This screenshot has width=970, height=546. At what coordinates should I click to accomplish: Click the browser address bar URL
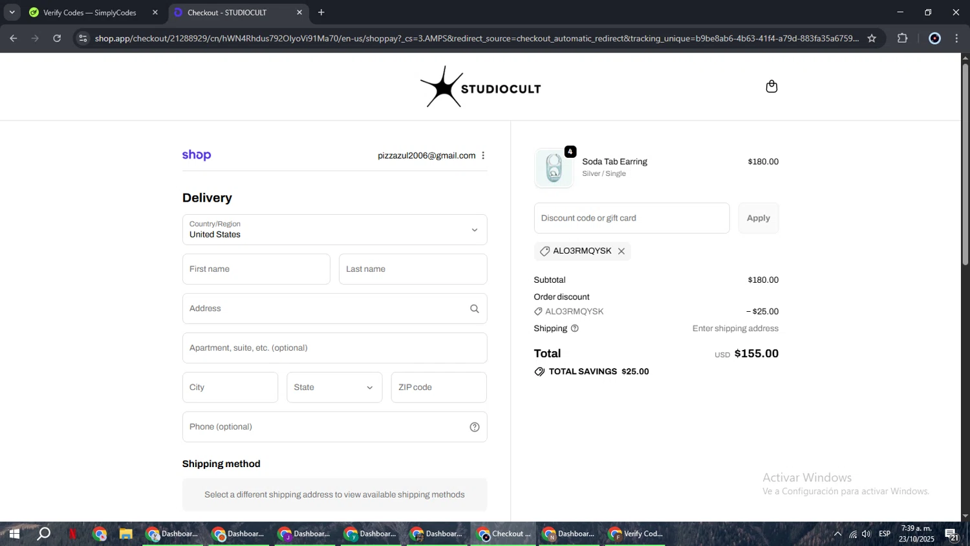[x=477, y=38]
